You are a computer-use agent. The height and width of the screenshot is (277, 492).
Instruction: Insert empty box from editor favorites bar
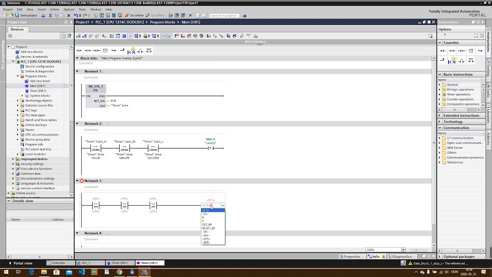point(105,50)
